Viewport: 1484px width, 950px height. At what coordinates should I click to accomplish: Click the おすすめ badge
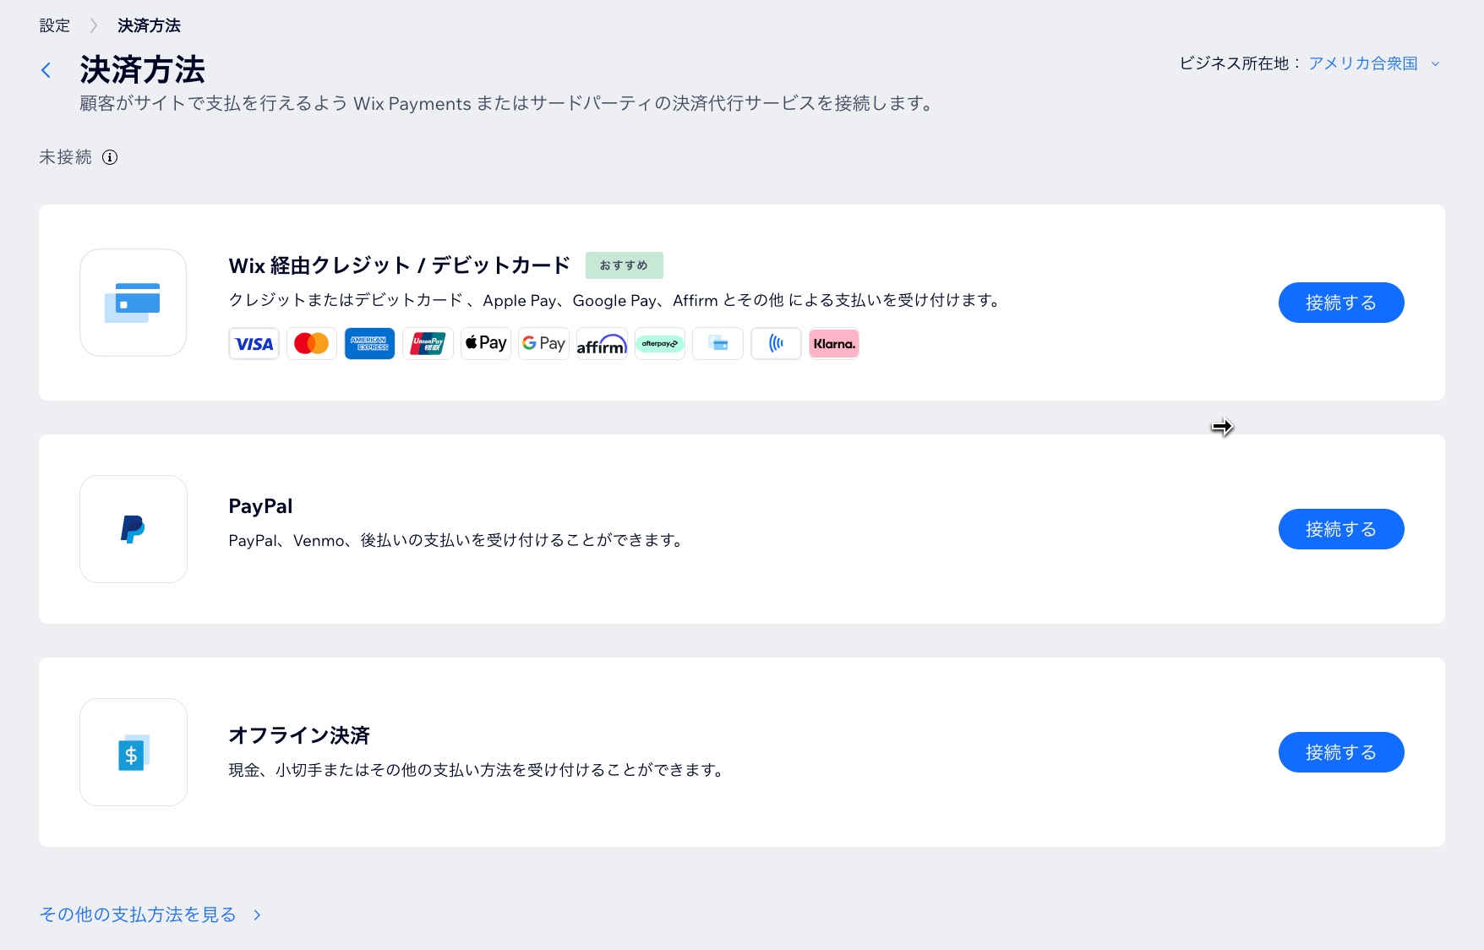(x=625, y=265)
